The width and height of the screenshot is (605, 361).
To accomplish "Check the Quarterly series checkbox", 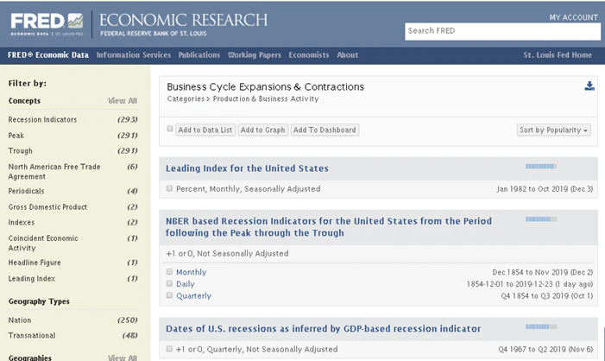I will click(x=169, y=295).
